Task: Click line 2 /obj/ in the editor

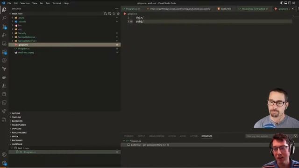Action: (140, 21)
